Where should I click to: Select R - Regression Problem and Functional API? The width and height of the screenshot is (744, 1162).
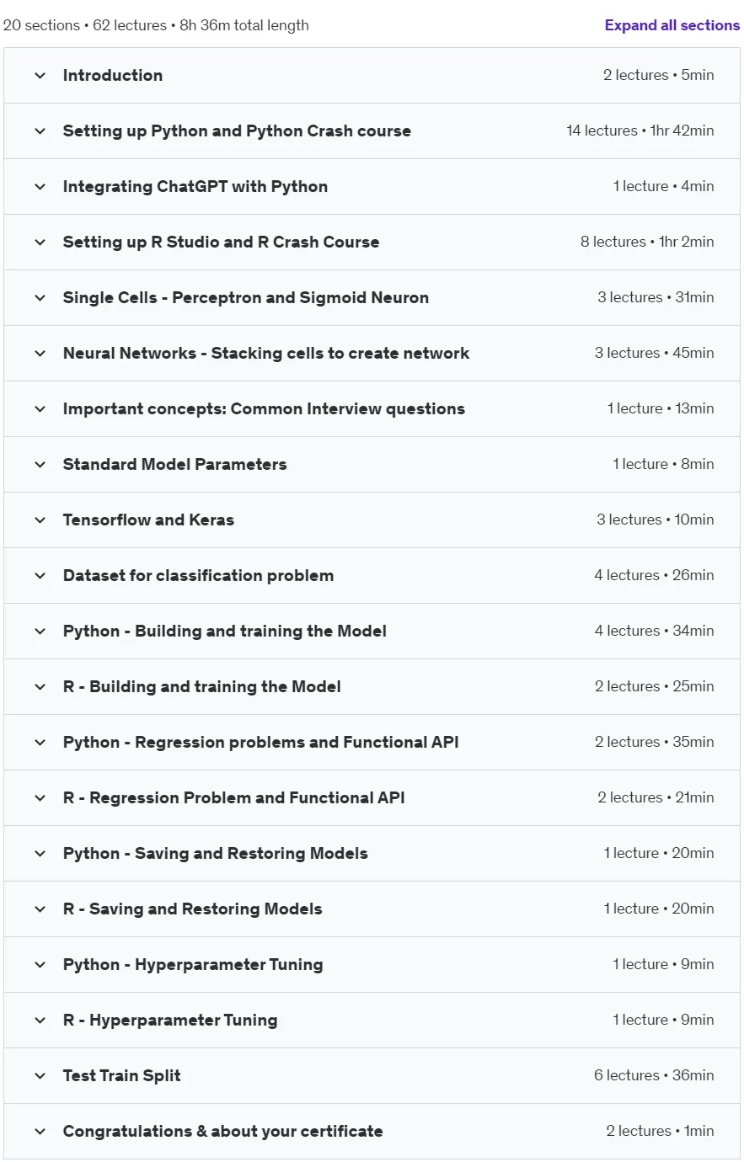pyautogui.click(x=372, y=798)
